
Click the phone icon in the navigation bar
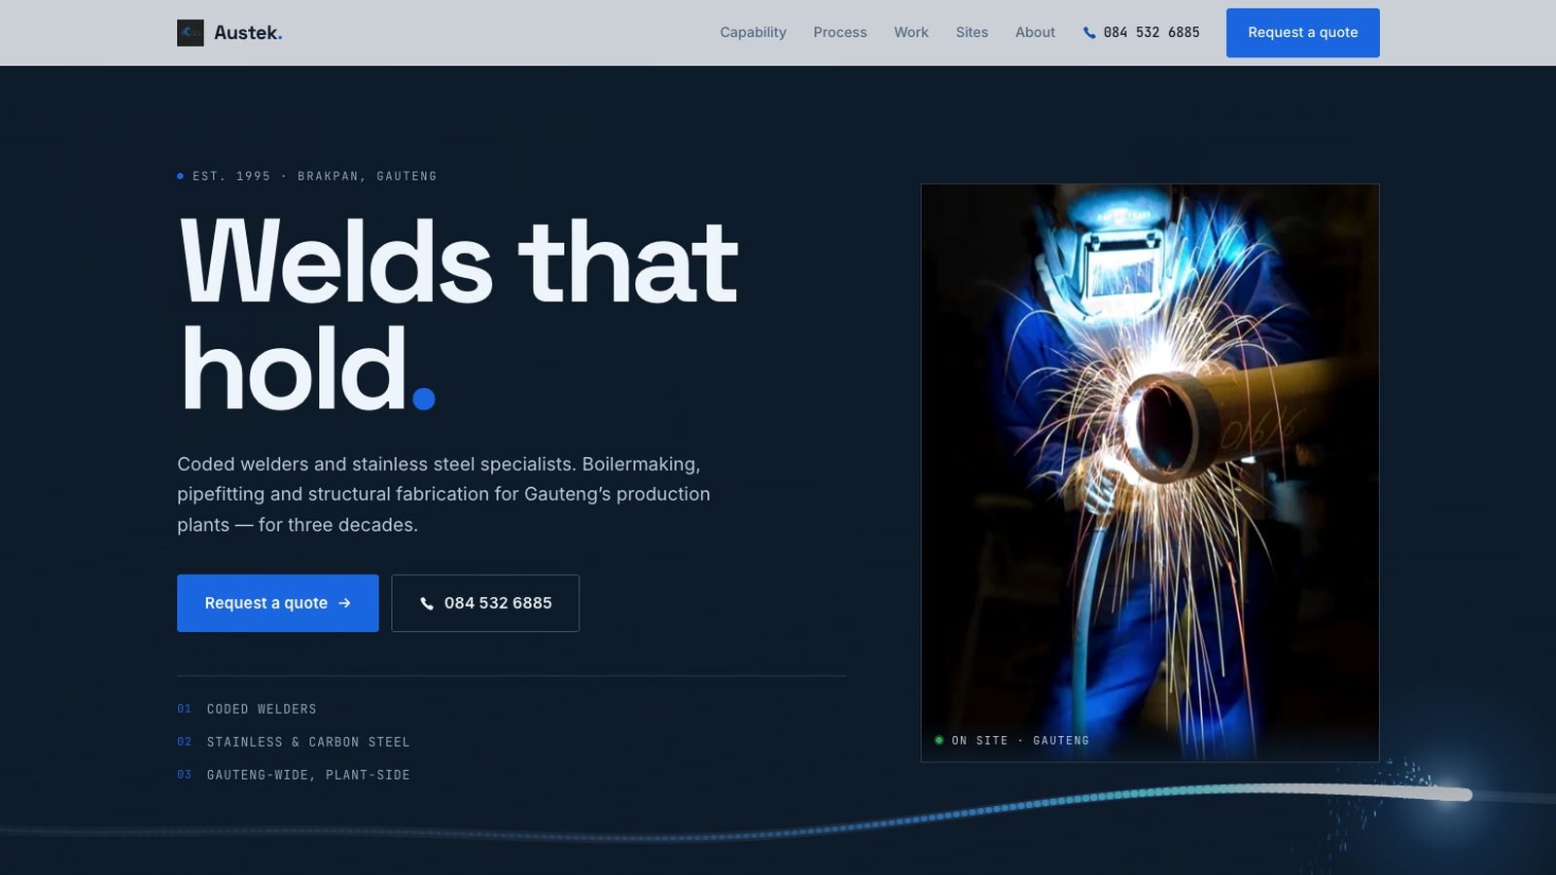point(1089,33)
